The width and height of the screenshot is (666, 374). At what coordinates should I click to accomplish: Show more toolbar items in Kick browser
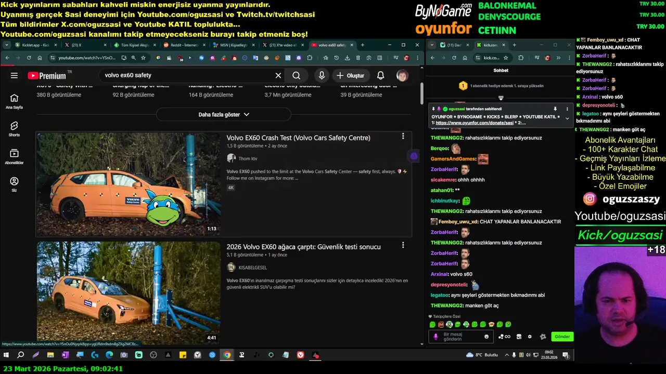coord(558,58)
